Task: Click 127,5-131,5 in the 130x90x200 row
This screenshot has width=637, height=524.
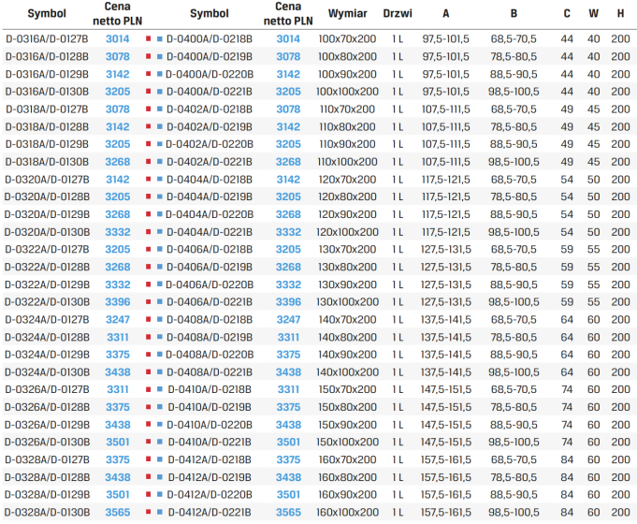Action: pos(445,284)
